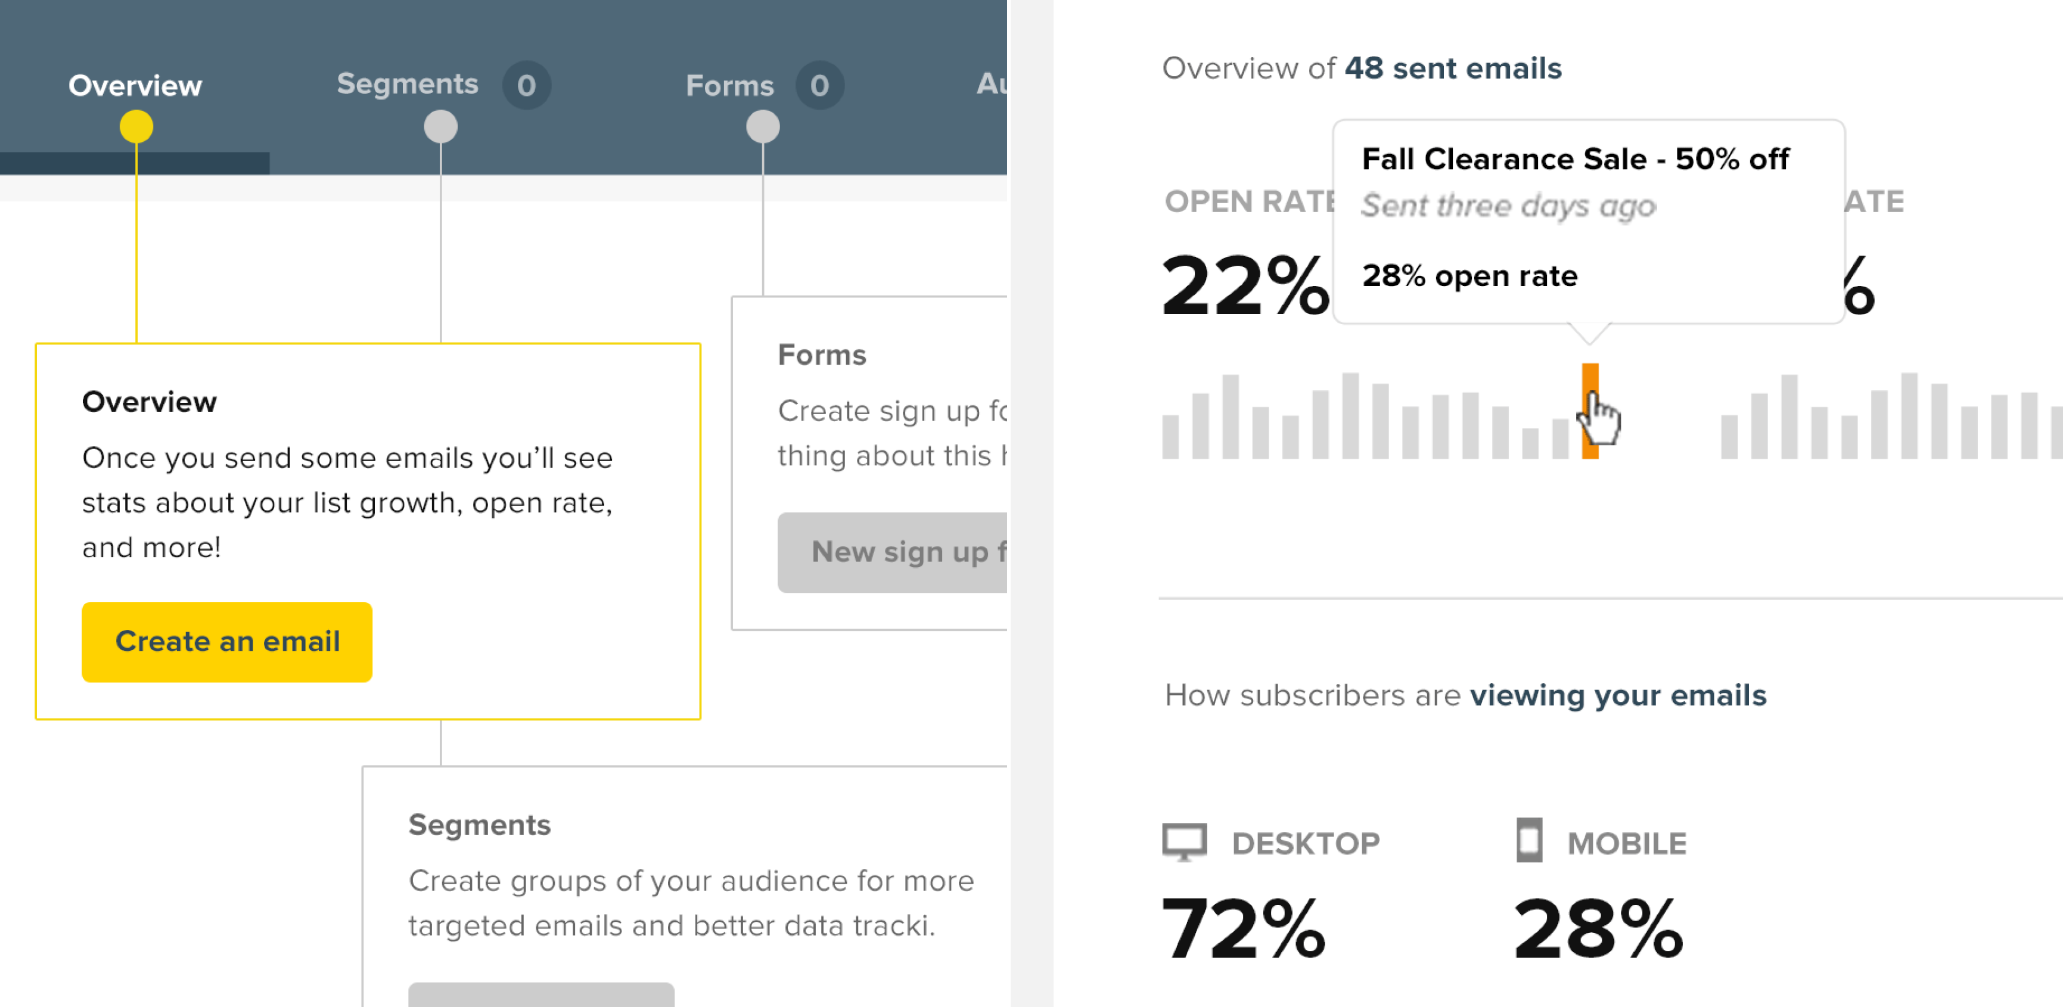Viewport: 2063px width, 1007px height.
Task: Click the Fall Clearance Sale tooltip title
Action: [1574, 158]
